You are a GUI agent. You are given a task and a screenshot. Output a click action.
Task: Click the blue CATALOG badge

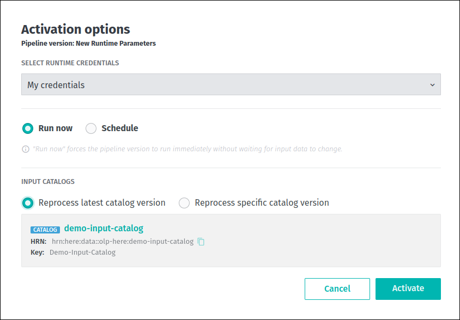click(x=45, y=230)
